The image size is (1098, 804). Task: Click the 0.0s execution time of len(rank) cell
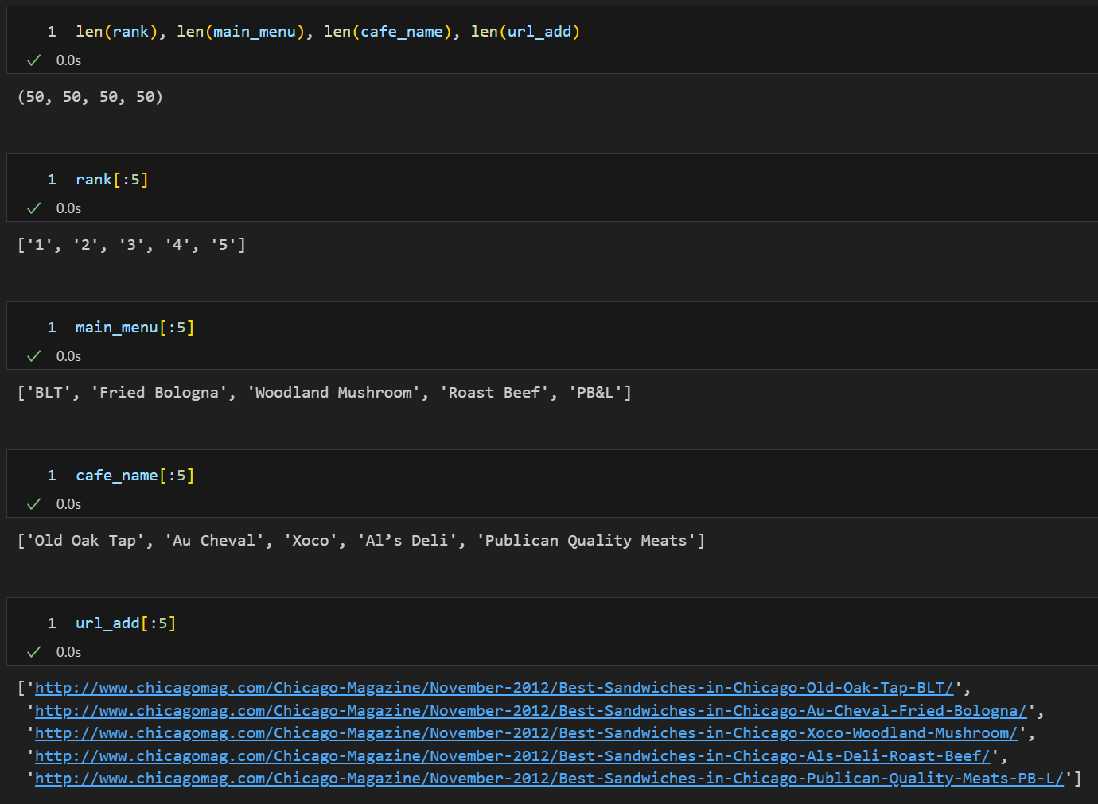68,60
